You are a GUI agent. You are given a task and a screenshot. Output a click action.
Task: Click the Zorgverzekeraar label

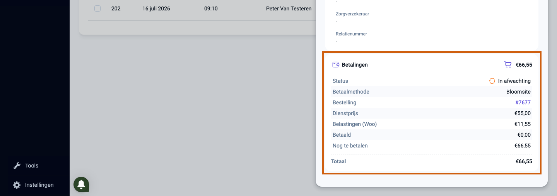(352, 14)
